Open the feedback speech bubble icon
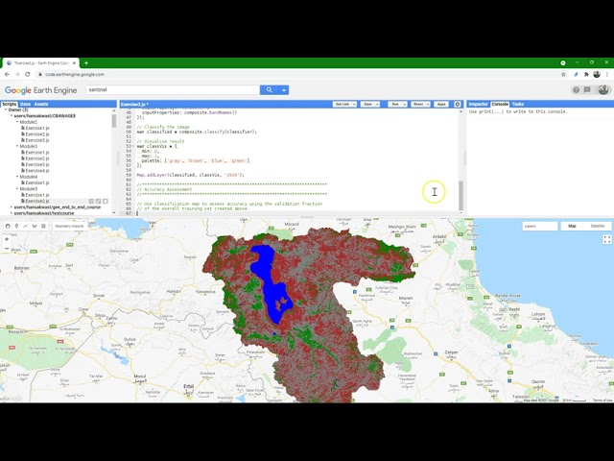 (587, 89)
